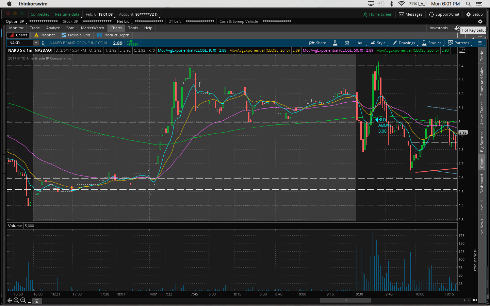Click the zoom out magnifier below the chart
The width and height of the screenshot is (490, 306).
coord(23,300)
